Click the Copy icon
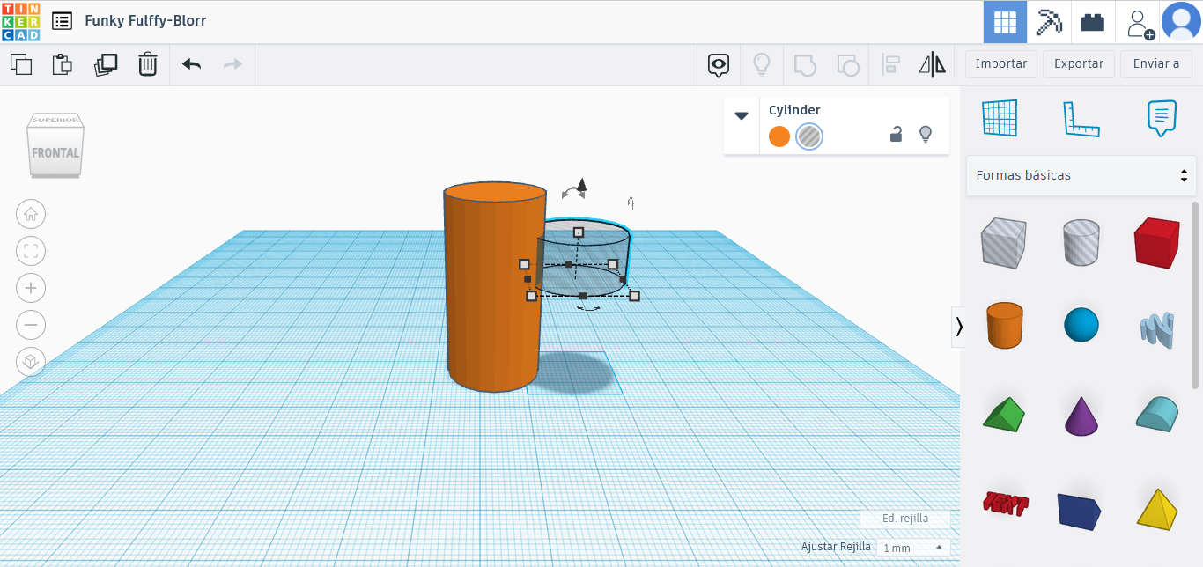This screenshot has width=1203, height=567. [21, 64]
